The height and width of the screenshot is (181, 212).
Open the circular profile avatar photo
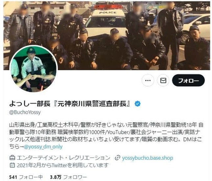click(x=34, y=69)
